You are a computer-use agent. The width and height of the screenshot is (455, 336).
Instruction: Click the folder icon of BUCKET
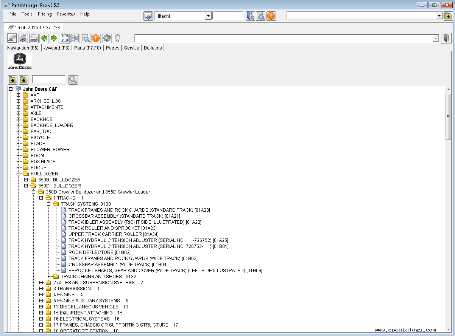tap(26, 168)
